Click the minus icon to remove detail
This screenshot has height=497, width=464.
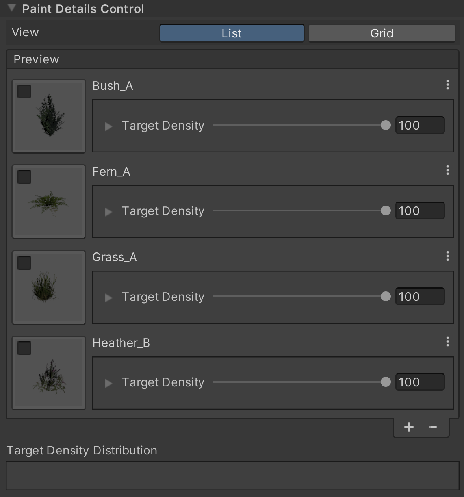coord(433,427)
